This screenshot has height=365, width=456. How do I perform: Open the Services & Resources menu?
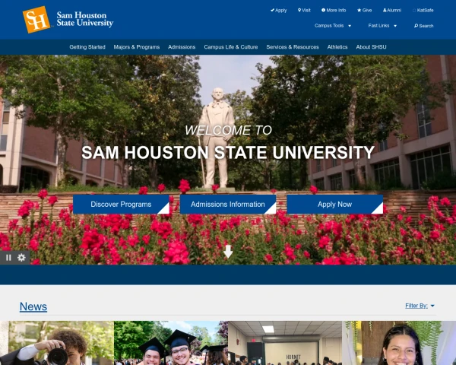[293, 47]
